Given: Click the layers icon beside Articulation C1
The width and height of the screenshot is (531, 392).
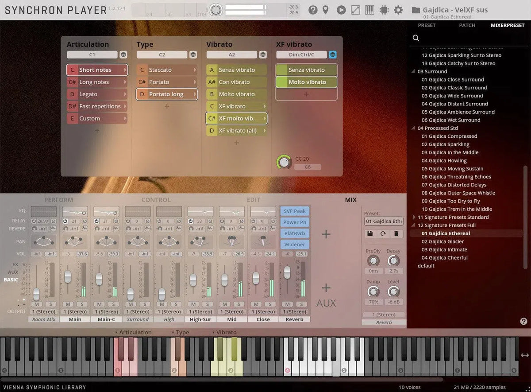Looking at the screenshot, I should click(x=123, y=54).
